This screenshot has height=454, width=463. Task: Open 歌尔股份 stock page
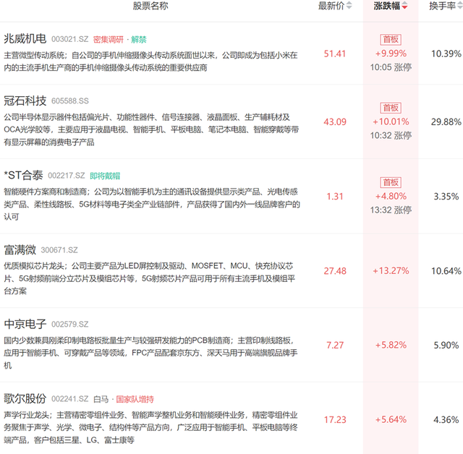pyautogui.click(x=25, y=398)
